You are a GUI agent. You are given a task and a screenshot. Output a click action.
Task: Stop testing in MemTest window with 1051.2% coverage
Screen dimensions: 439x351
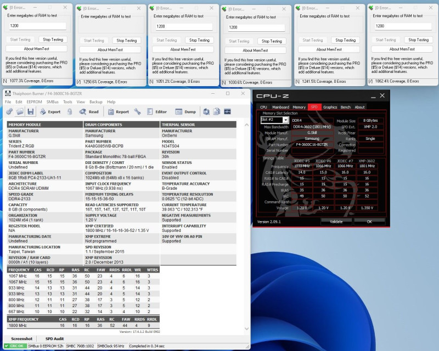pyautogui.click(x=199, y=40)
